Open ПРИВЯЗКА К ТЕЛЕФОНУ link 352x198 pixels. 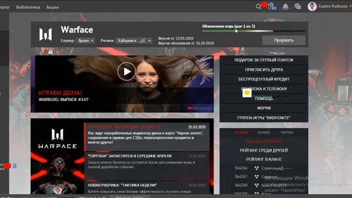[x=264, y=89]
